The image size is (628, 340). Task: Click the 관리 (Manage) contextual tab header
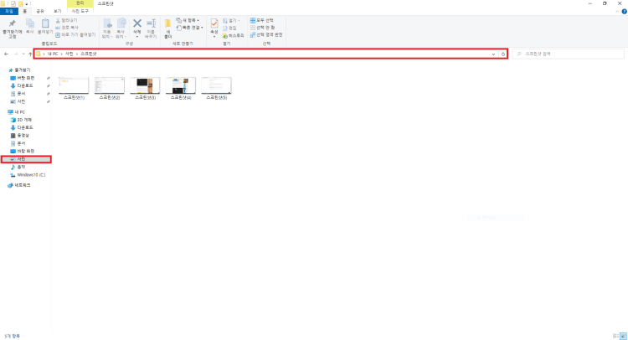pos(80,3)
